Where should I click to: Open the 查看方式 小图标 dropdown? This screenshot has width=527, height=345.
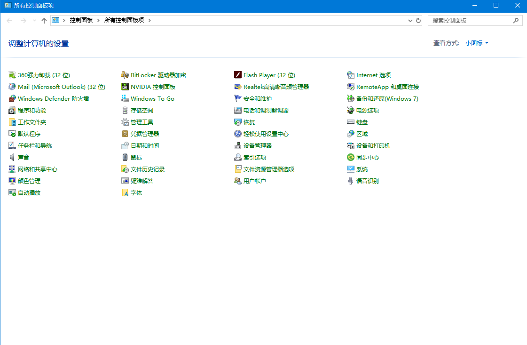click(477, 43)
